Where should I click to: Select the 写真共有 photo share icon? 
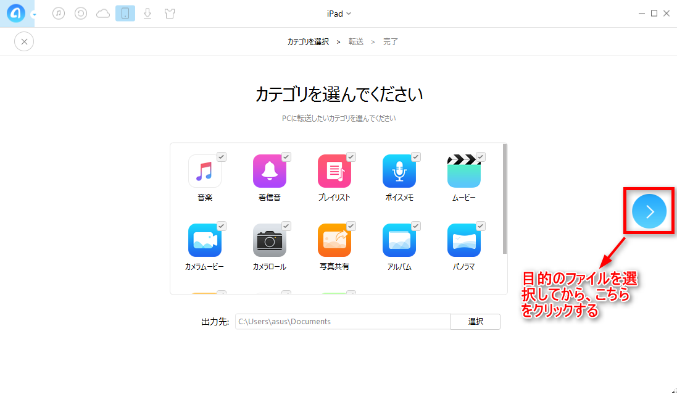334,240
